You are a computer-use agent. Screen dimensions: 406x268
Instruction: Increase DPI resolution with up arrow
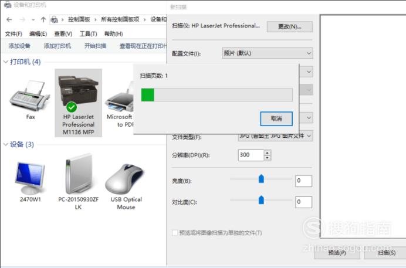(x=268, y=152)
